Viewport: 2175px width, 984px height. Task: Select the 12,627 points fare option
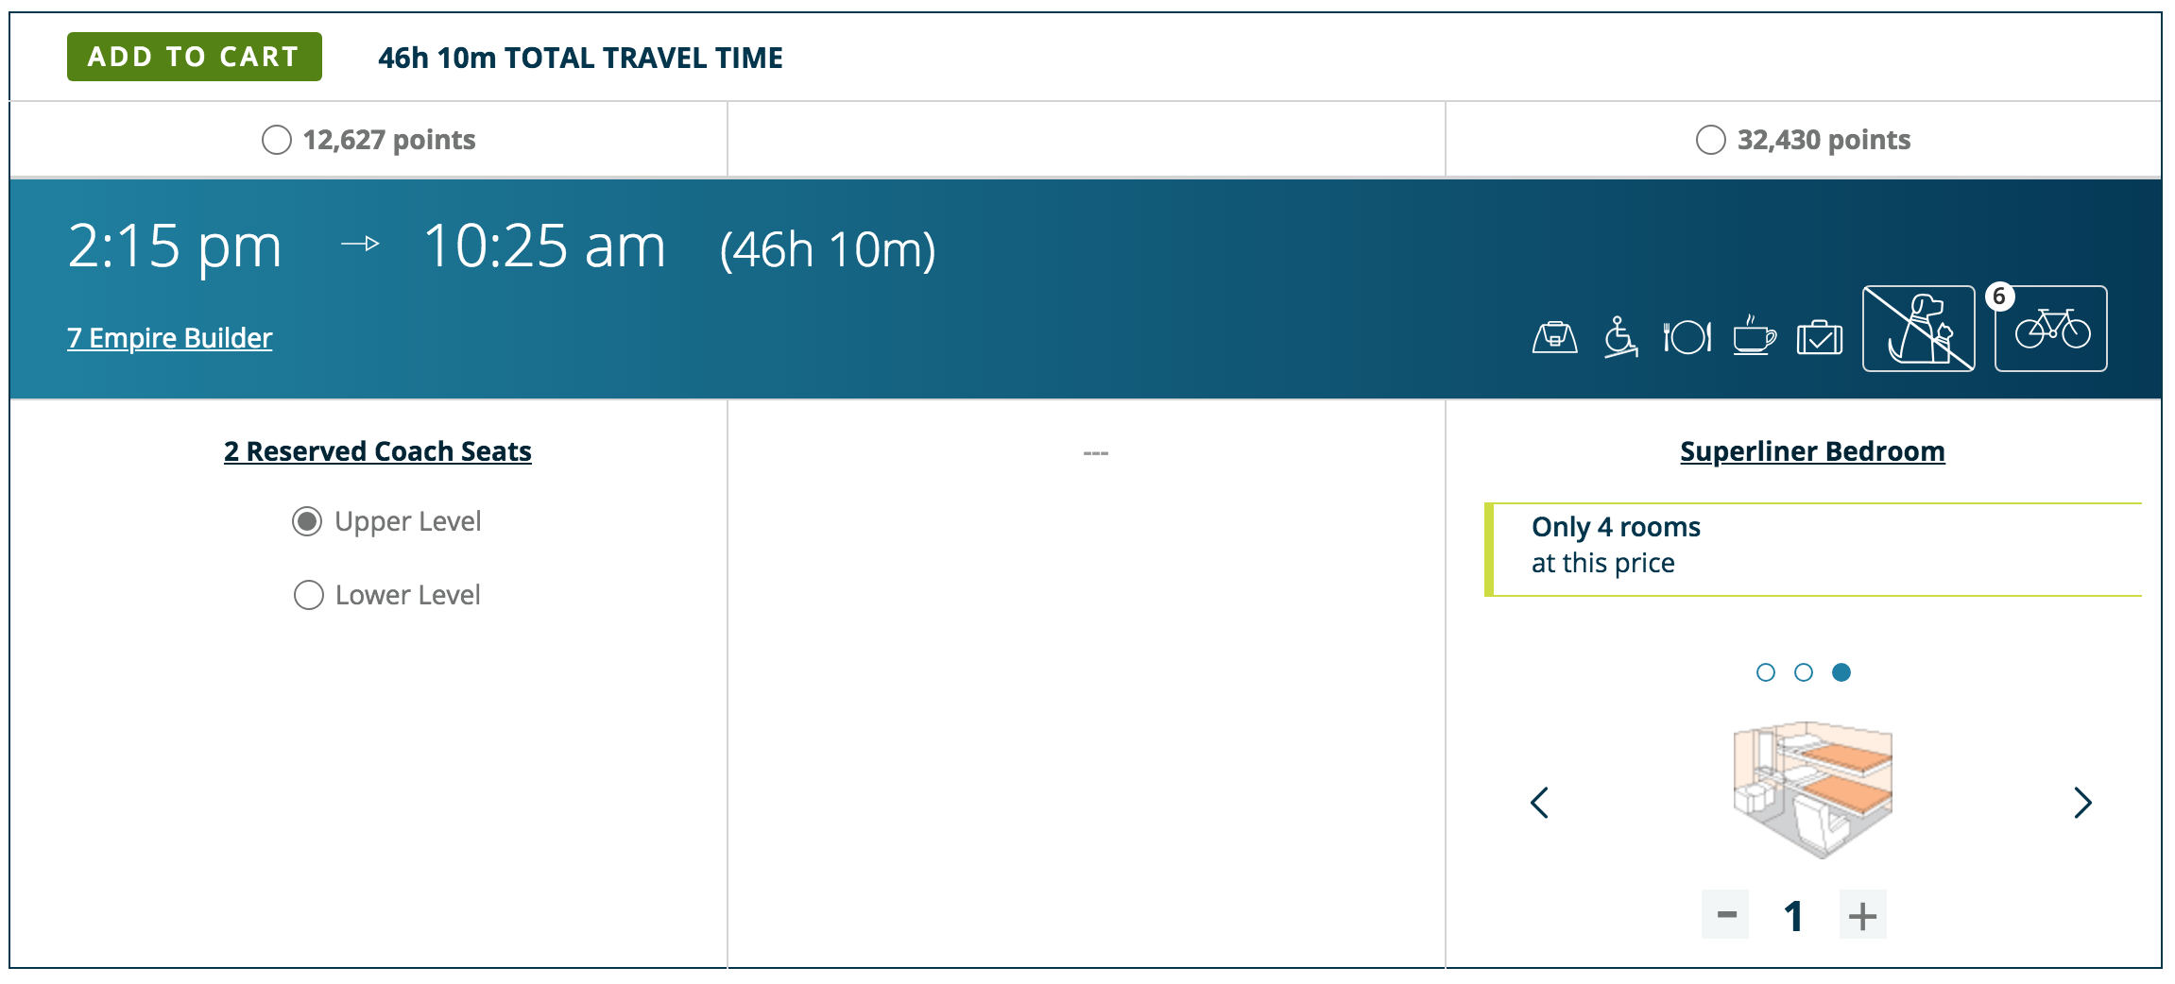click(x=277, y=140)
